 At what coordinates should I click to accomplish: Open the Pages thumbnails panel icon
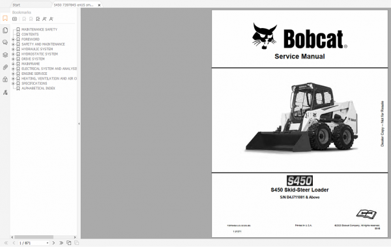[x=5, y=31]
